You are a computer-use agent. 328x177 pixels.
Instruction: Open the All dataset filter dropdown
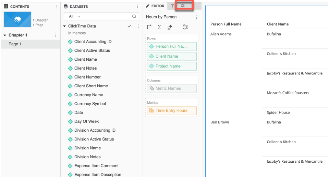75,16
